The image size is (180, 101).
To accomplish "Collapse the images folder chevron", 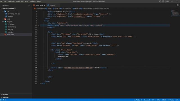I will tap(3, 22).
